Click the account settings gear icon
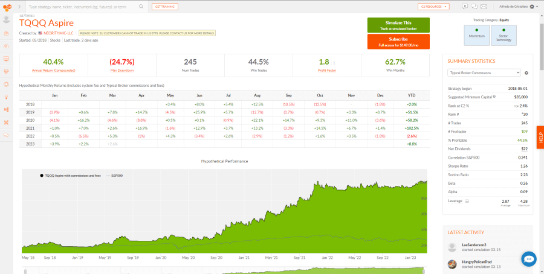Screen dimensions: 544x274 (532, 7)
